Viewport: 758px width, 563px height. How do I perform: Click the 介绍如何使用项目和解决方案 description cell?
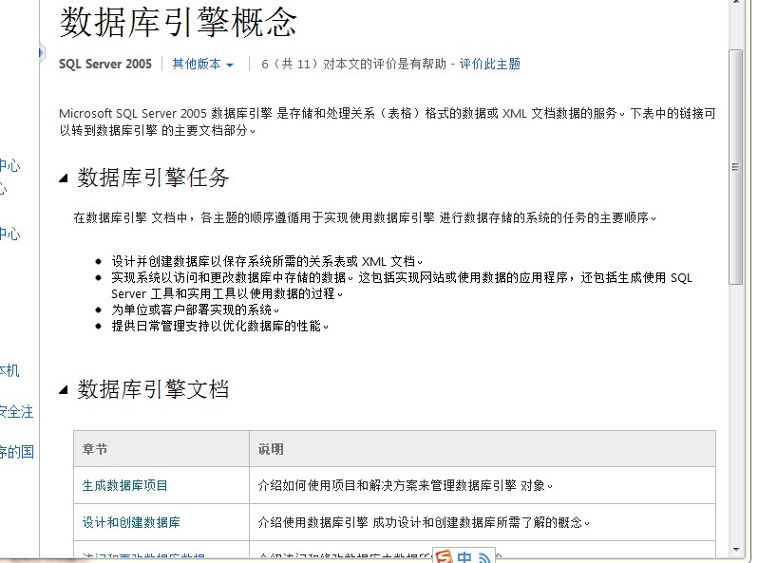click(x=483, y=485)
